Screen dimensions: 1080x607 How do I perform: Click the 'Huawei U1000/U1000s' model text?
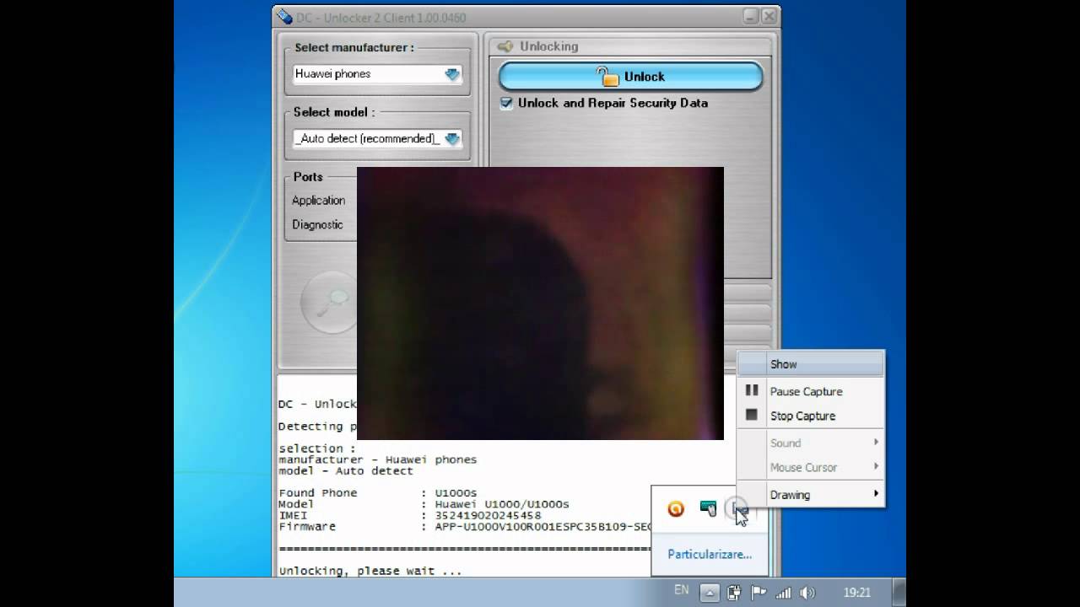tap(502, 504)
